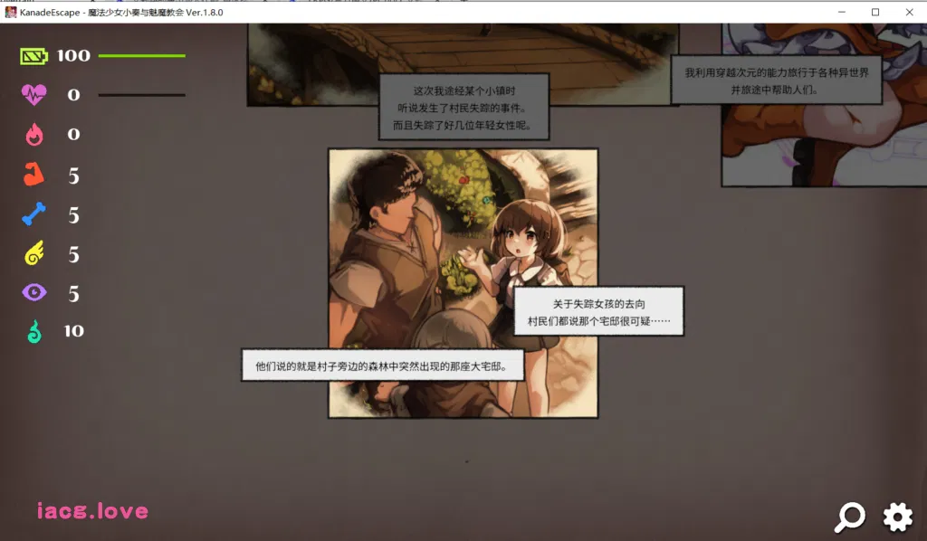The width and height of the screenshot is (927, 541).
Task: Click the top-right character comic panel
Action: tap(824, 105)
